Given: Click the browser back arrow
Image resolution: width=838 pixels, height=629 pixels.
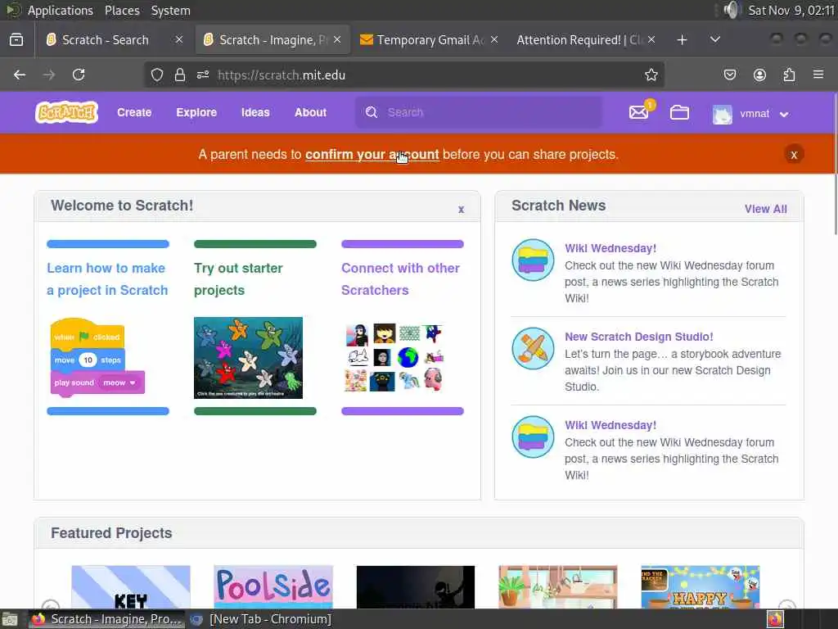Looking at the screenshot, I should (x=20, y=75).
